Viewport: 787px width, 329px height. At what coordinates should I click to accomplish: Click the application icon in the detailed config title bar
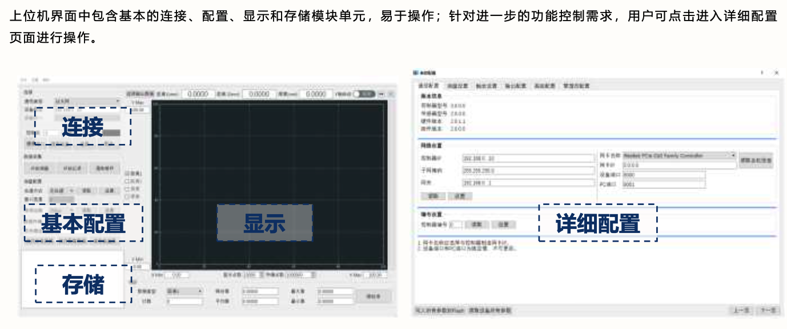click(417, 73)
